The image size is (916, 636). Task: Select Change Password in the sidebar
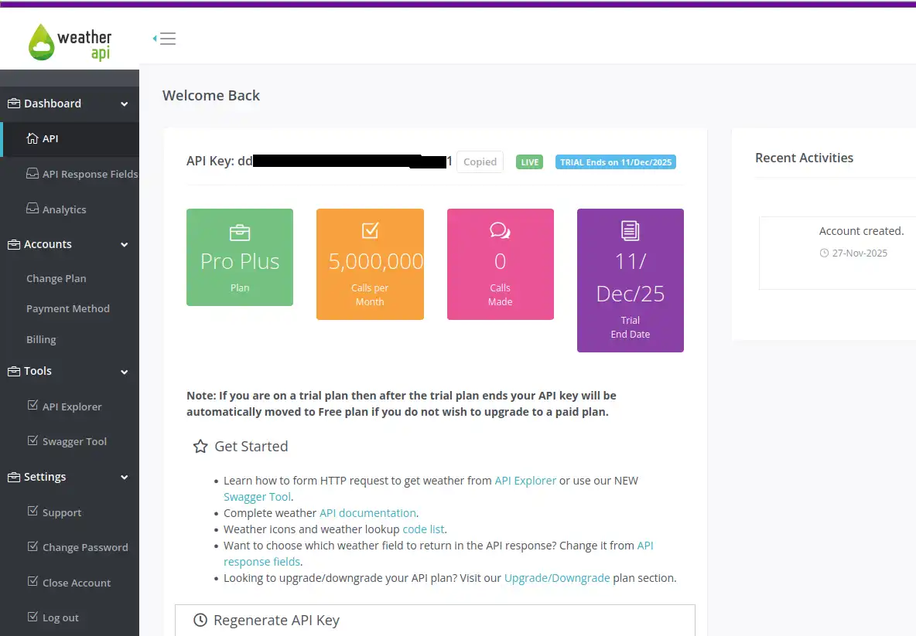click(84, 547)
